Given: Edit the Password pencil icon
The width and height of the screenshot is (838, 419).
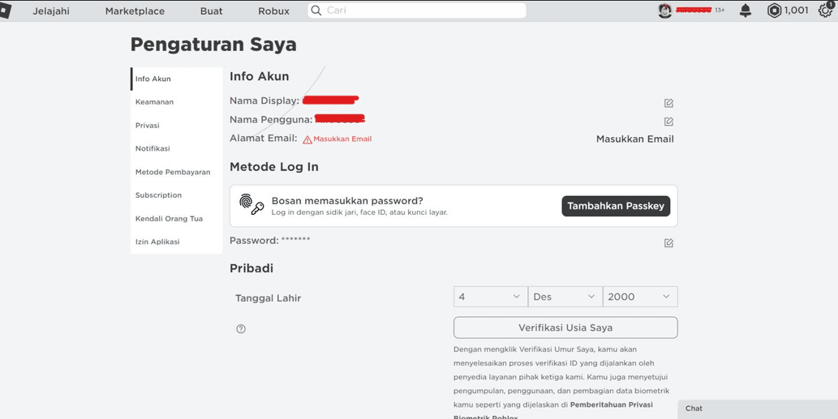Looking at the screenshot, I should pyautogui.click(x=668, y=243).
